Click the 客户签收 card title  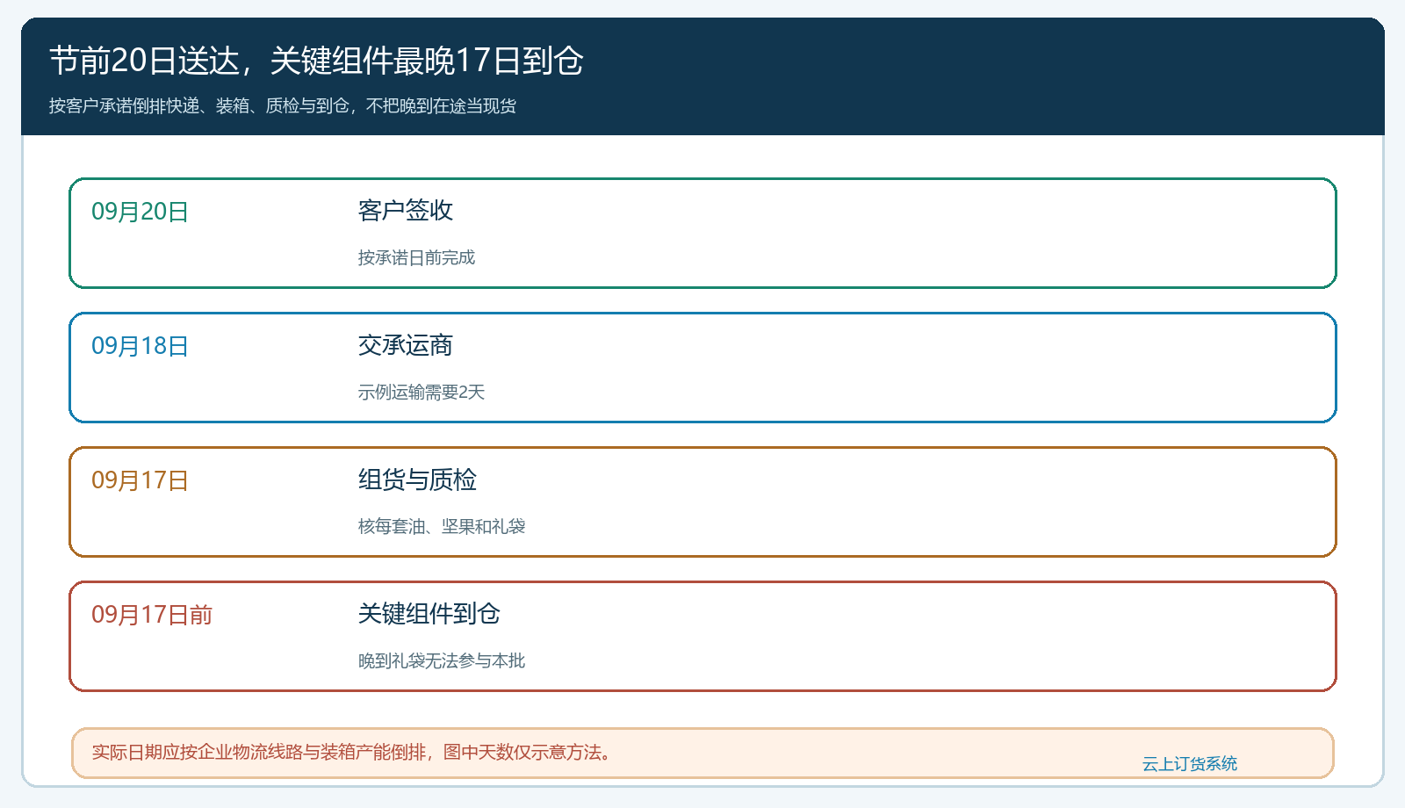pyautogui.click(x=405, y=211)
